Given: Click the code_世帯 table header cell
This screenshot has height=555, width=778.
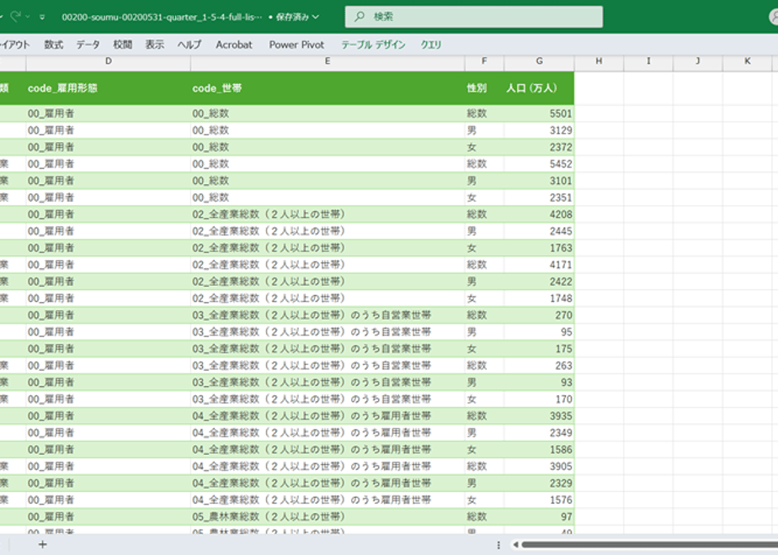Looking at the screenshot, I should click(328, 88).
